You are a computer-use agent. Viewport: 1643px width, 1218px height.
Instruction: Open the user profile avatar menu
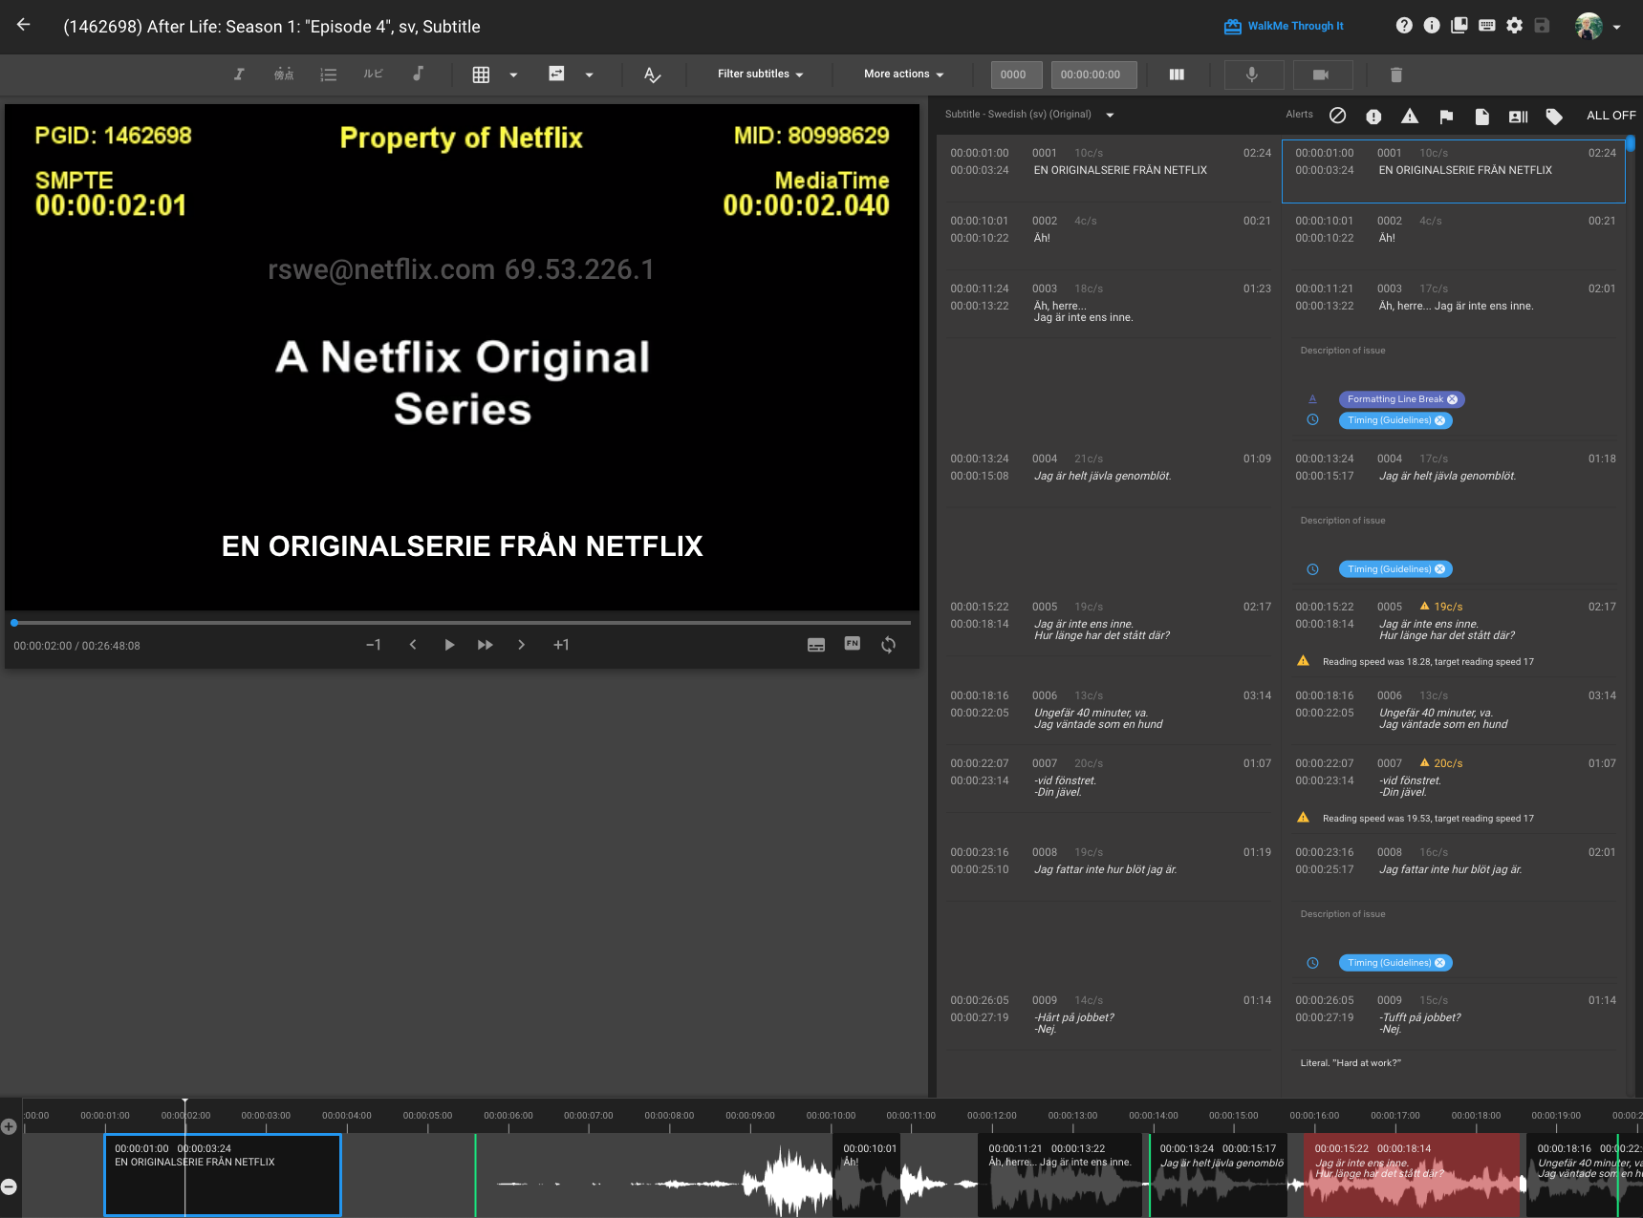click(1596, 26)
